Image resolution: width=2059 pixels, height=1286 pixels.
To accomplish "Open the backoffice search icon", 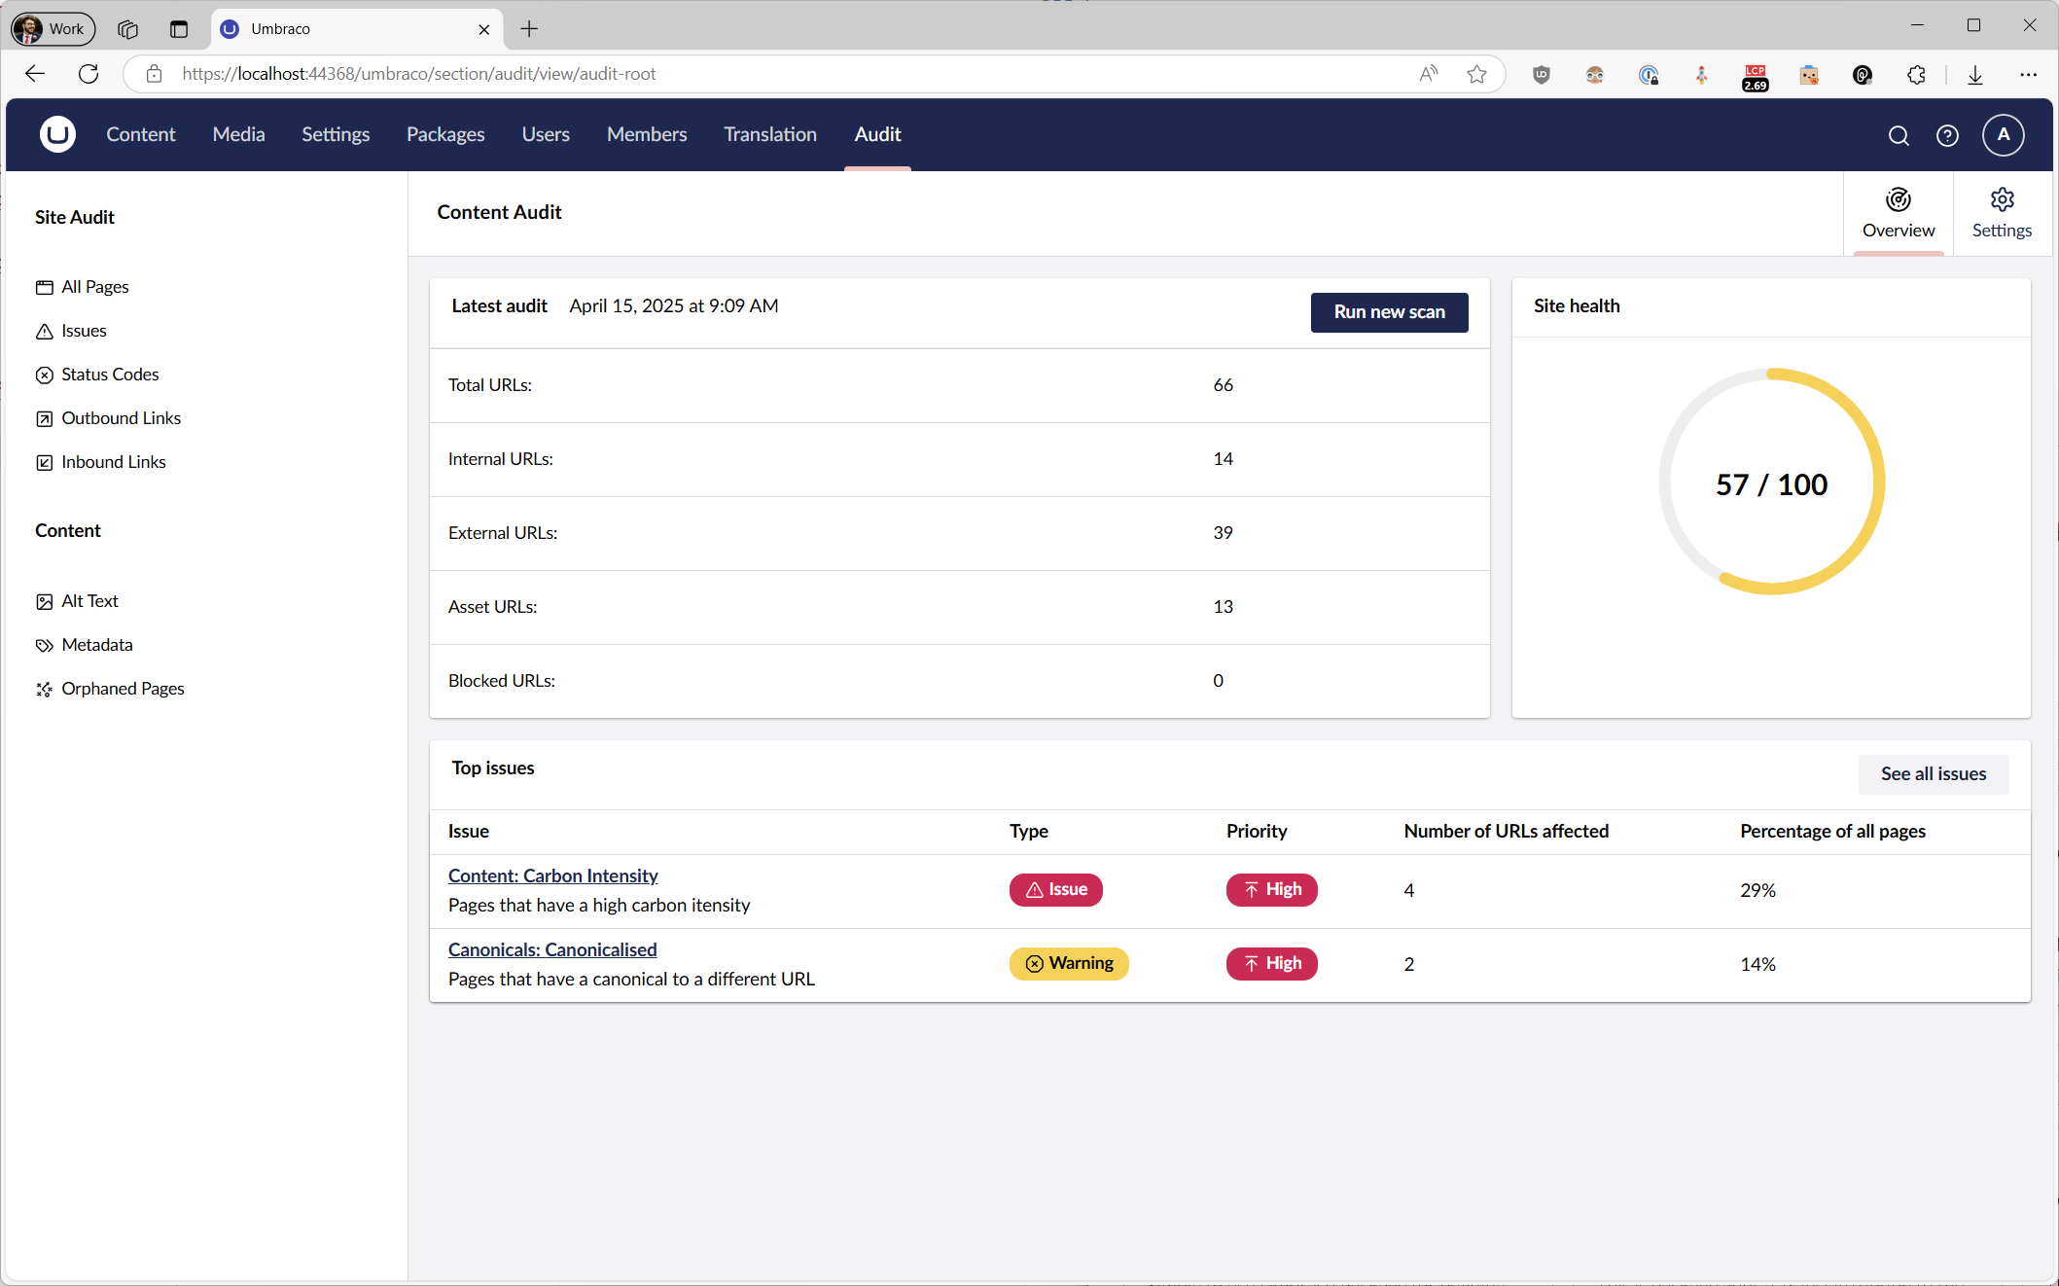I will tap(1898, 135).
